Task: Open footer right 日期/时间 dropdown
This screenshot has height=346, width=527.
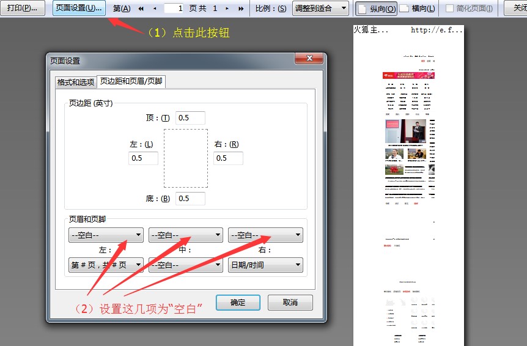Action: tap(265, 265)
